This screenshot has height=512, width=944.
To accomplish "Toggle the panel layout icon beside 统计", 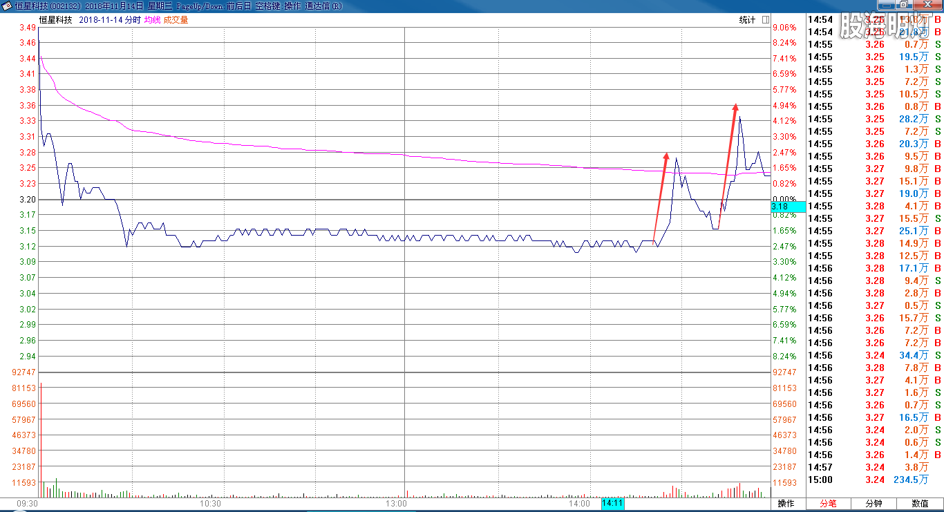I will point(766,20).
